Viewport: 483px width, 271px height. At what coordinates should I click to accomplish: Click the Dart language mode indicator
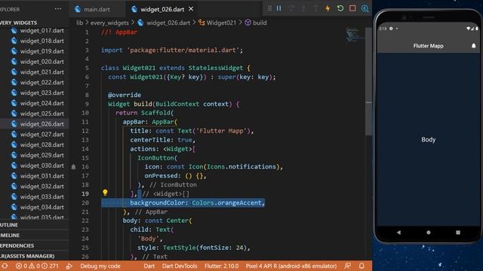[149, 266]
